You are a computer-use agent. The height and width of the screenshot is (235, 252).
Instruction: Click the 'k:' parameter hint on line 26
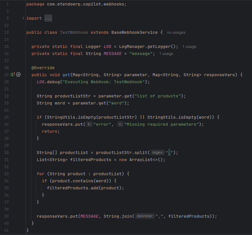tap(89, 124)
